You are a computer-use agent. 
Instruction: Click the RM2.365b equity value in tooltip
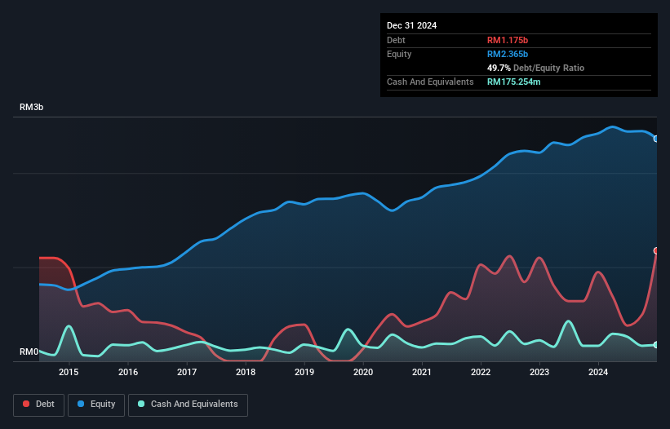click(508, 54)
